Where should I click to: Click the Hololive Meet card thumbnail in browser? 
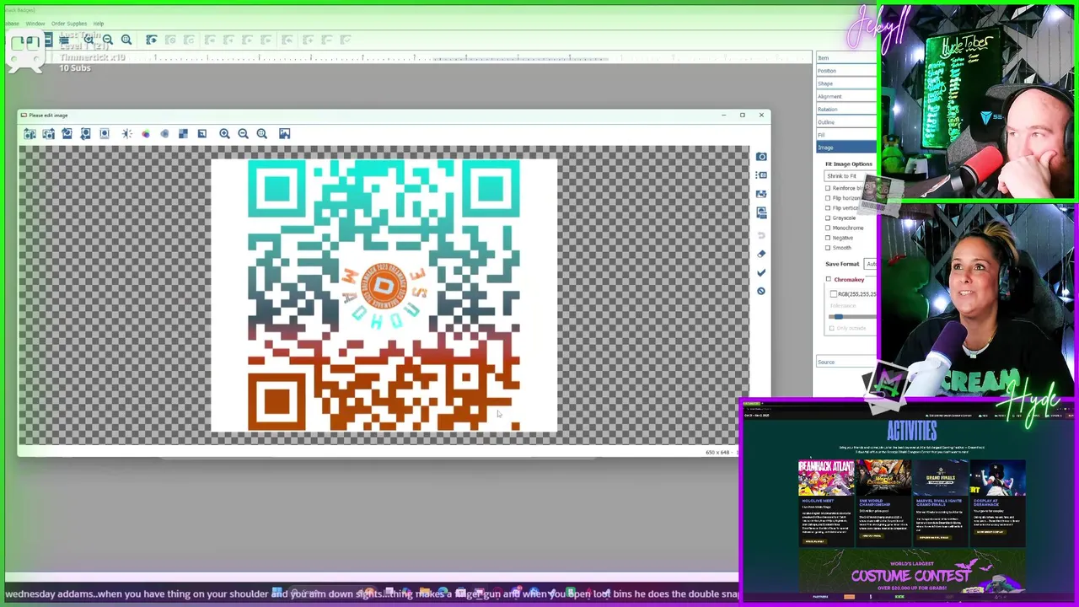point(825,477)
